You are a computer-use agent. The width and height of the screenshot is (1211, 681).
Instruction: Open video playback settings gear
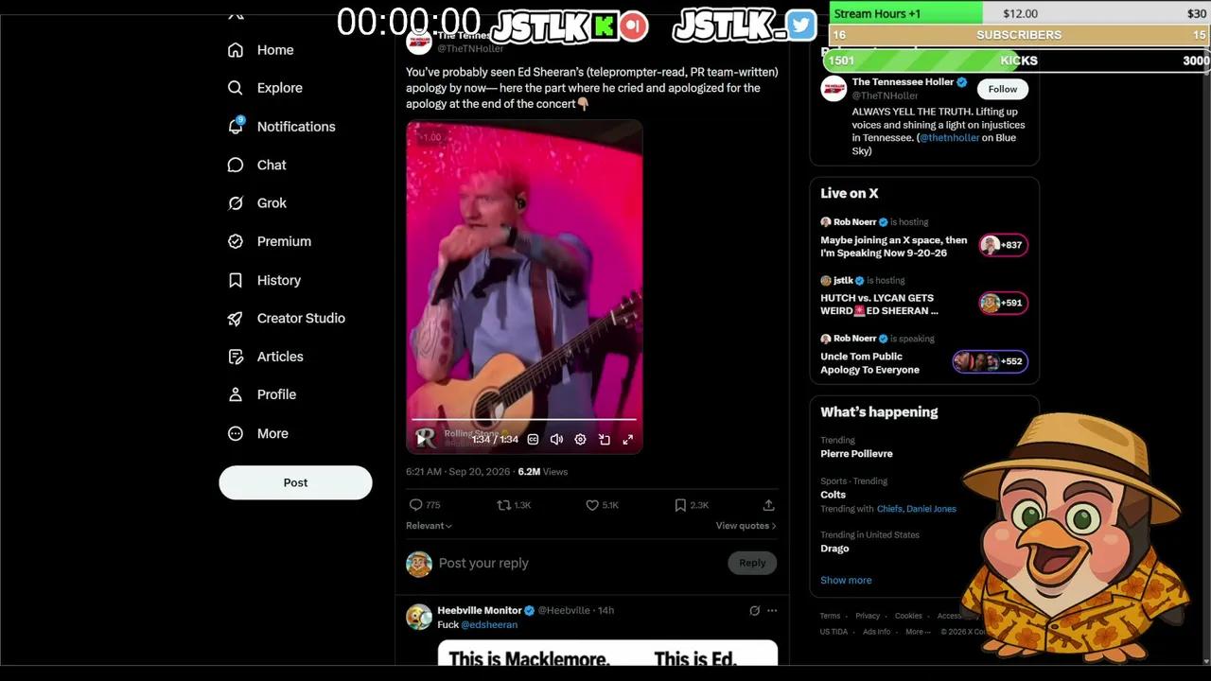(580, 439)
